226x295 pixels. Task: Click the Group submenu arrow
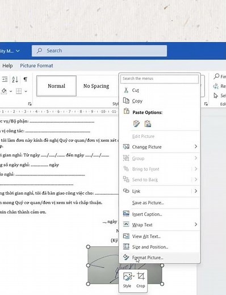[196, 158]
